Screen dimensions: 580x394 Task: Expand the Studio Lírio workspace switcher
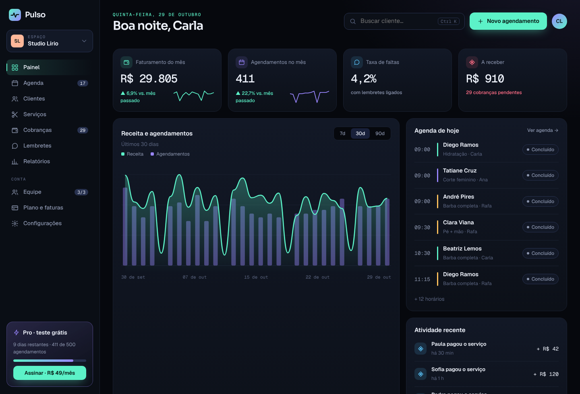coord(50,41)
